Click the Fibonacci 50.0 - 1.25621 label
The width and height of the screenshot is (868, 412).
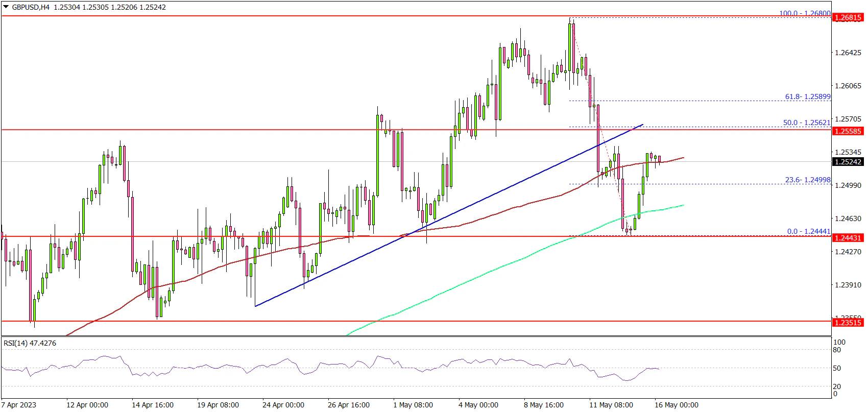point(807,123)
